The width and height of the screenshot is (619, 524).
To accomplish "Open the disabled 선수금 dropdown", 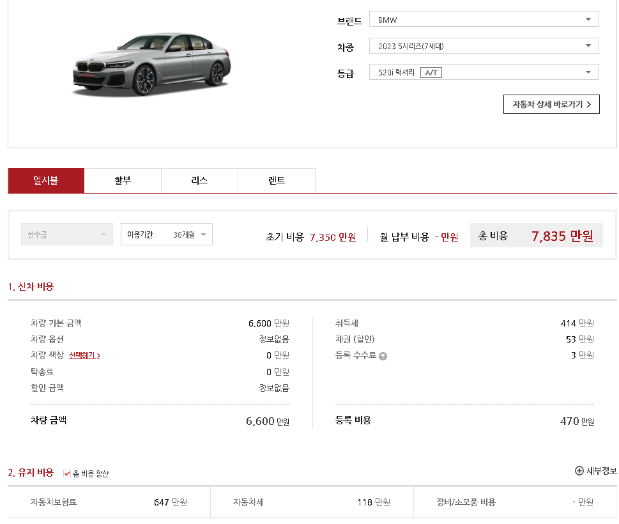I will [x=67, y=235].
